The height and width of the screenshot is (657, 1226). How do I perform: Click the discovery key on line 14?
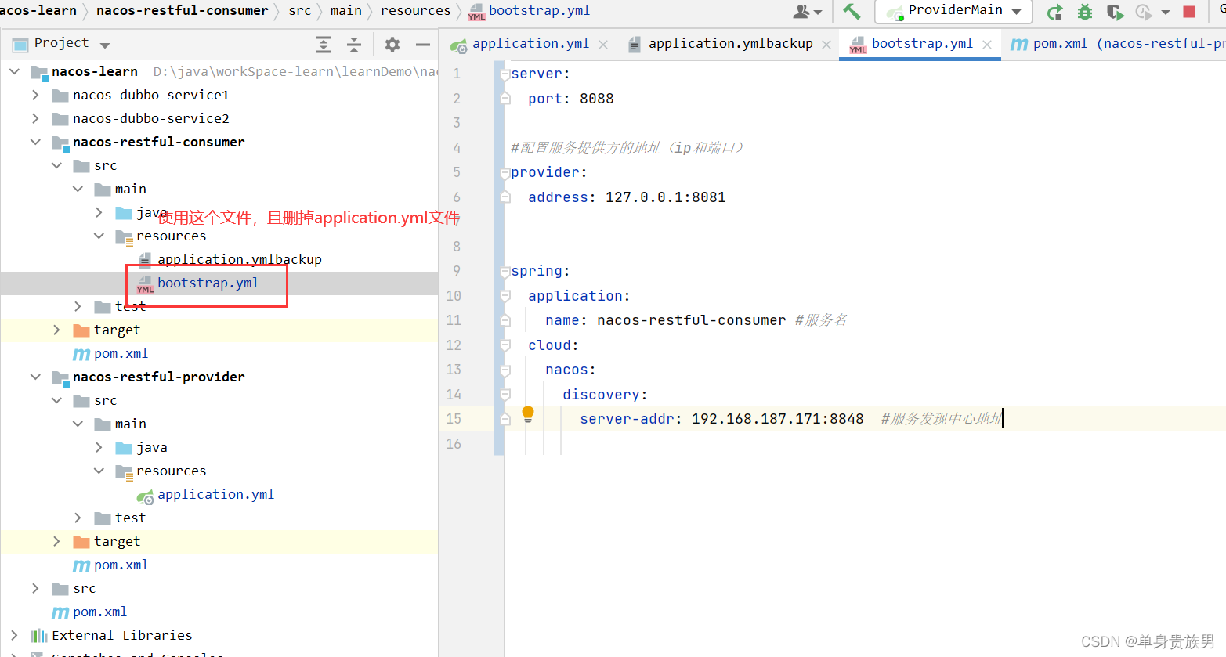(x=601, y=395)
